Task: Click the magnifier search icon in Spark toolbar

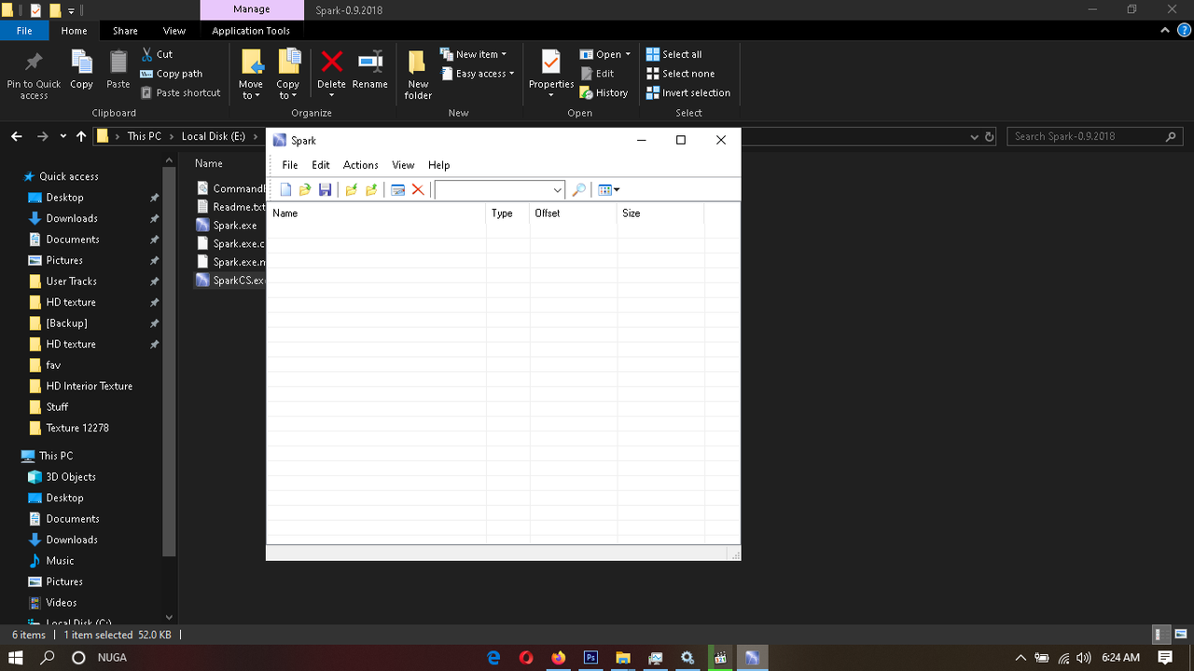Action: (x=578, y=190)
